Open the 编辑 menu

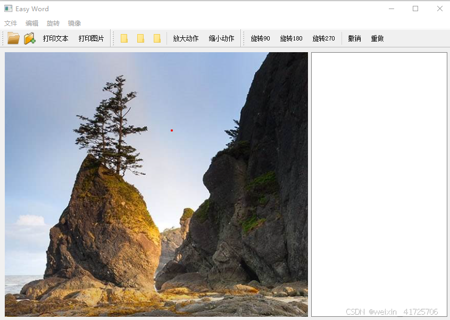(x=32, y=23)
